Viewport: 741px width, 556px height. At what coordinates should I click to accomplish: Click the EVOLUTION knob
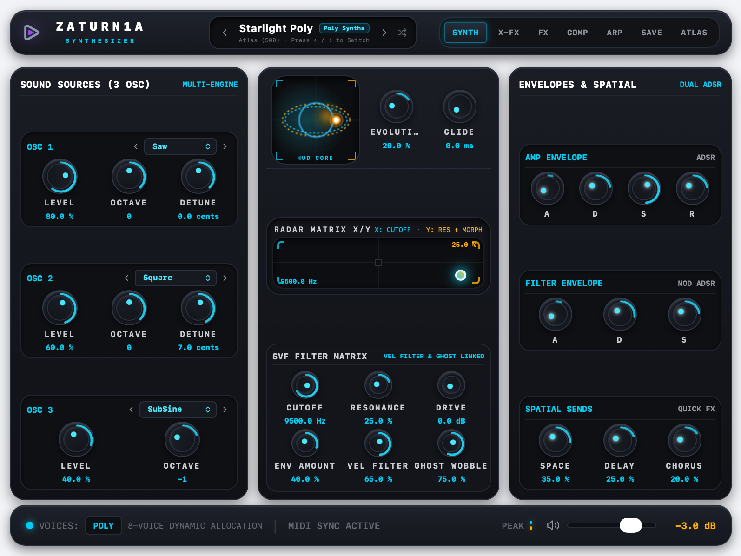pos(396,107)
